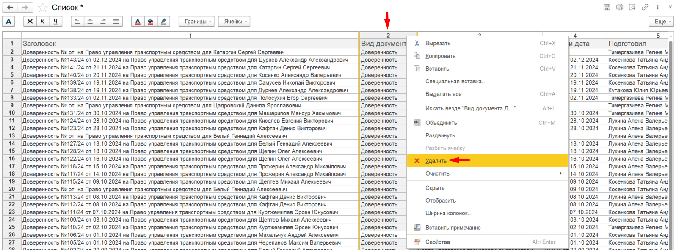Align cell text to the right
Viewport: 679px width, 250px height.
[x=103, y=21]
